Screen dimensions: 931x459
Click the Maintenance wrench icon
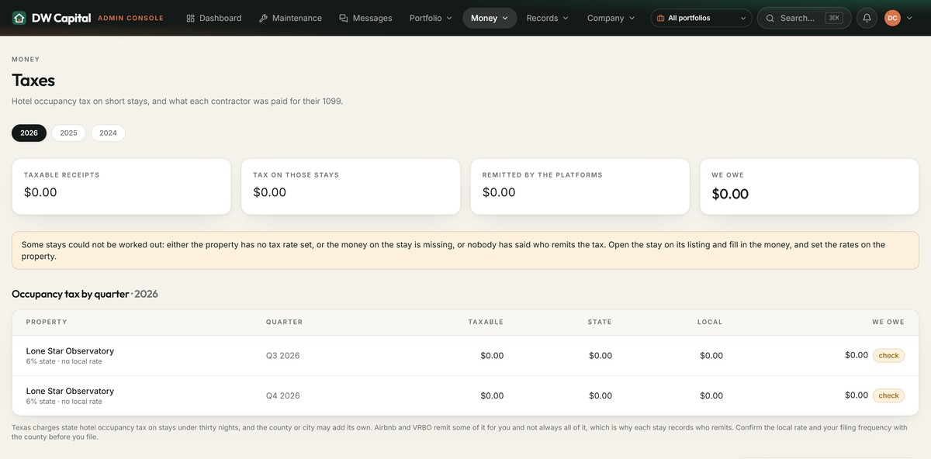point(264,18)
